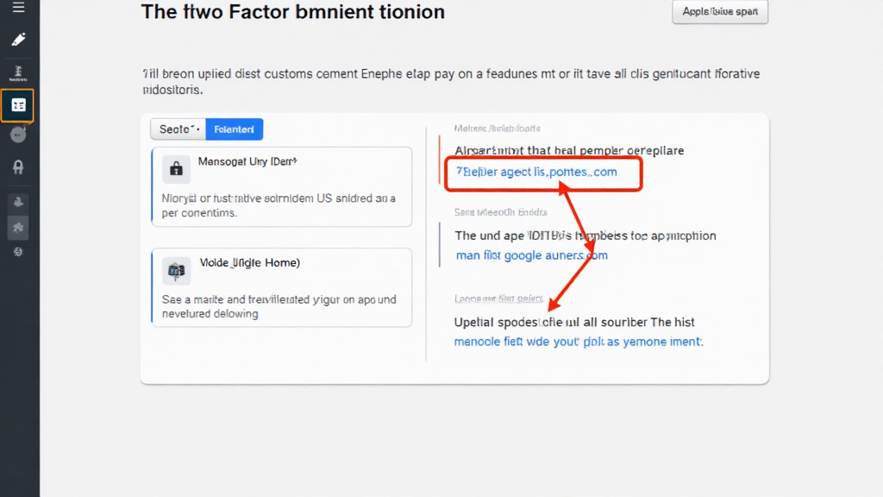The image size is (883, 497).
Task: Open the gear icon at sidebar bottom
Action: (x=18, y=252)
